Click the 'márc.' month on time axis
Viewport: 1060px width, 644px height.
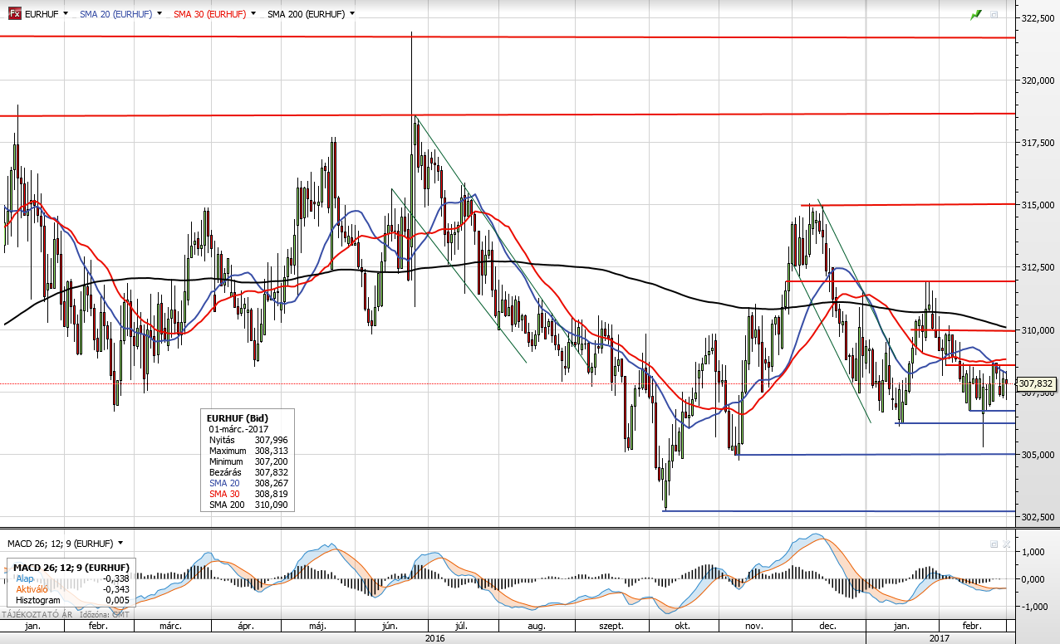(170, 627)
